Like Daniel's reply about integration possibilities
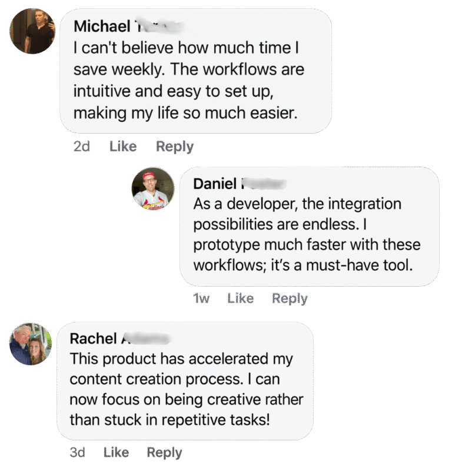 tap(240, 298)
